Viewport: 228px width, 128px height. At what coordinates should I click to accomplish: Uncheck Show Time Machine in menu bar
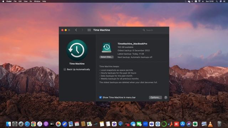100,97
